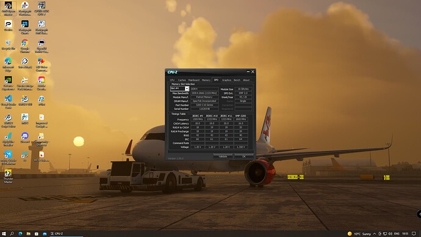Launch Microsoft Edge from the taskbar

click(x=20, y=233)
